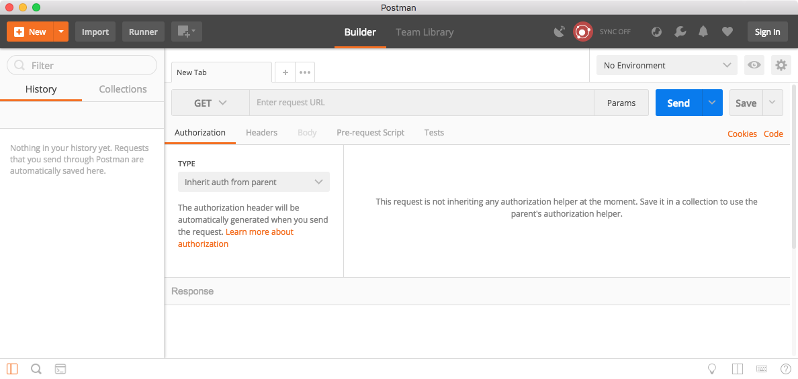Click the interceptor satellite dish icon

[559, 32]
